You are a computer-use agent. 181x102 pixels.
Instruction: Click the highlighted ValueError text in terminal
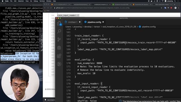(x=20, y=56)
